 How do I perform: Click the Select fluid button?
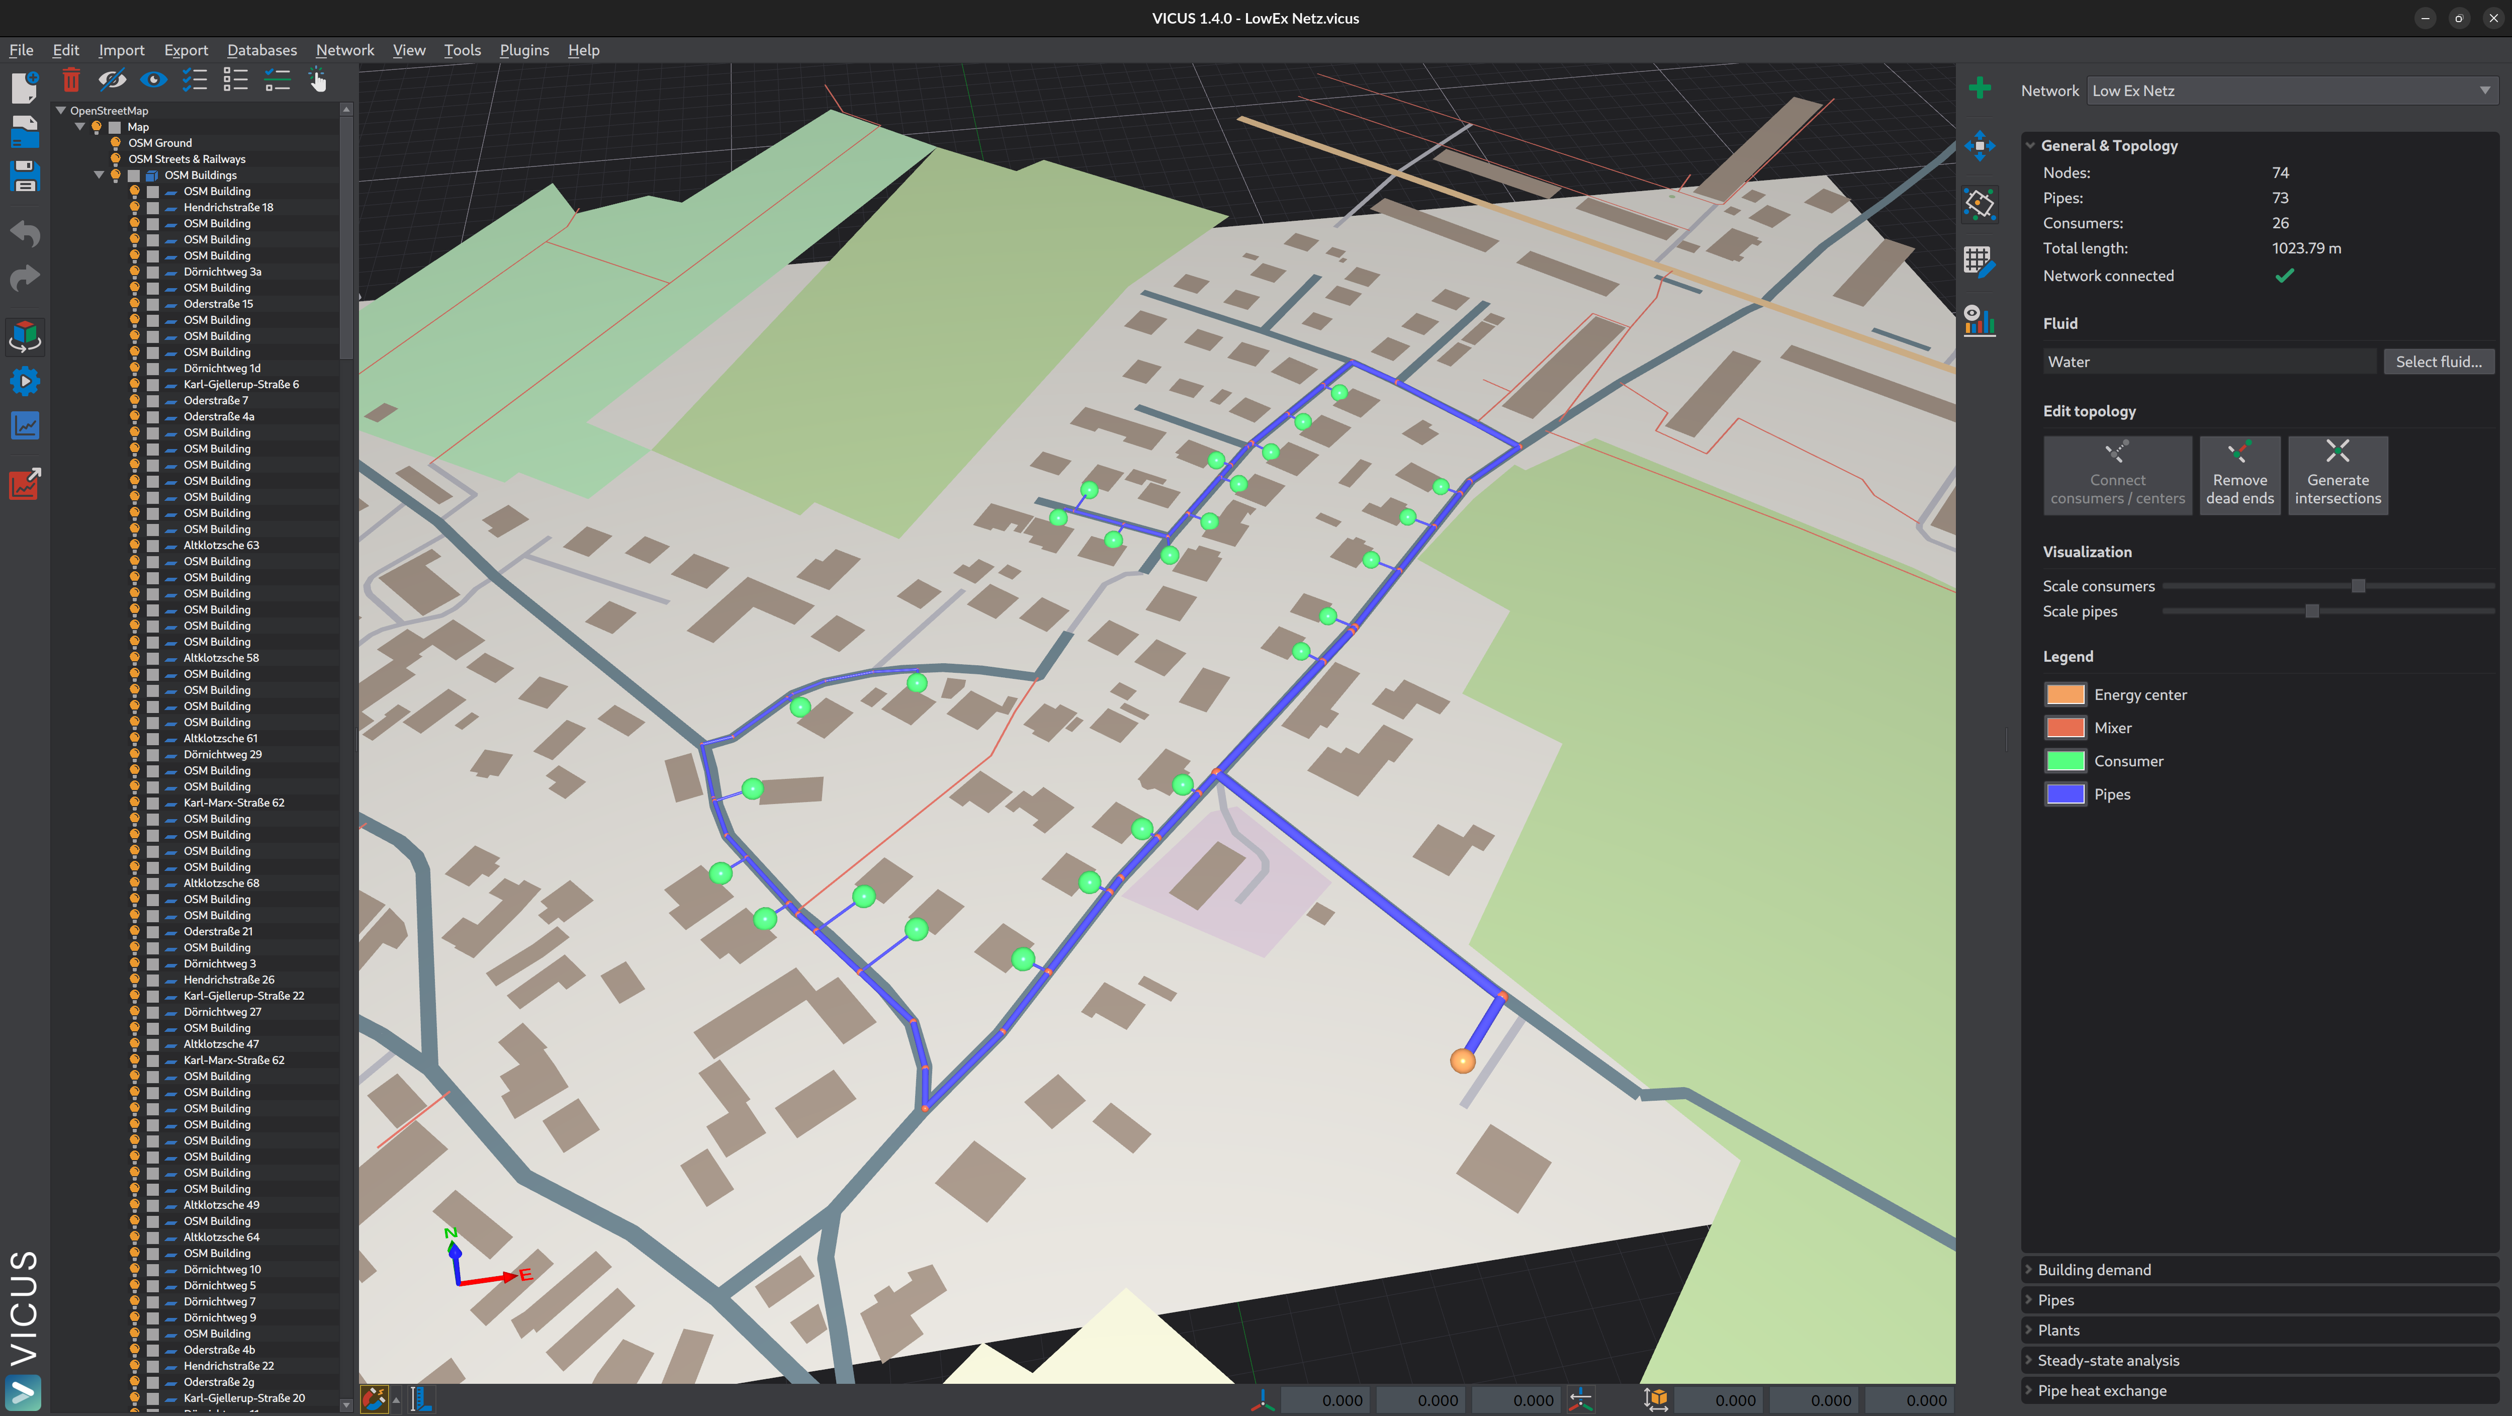[2439, 361]
